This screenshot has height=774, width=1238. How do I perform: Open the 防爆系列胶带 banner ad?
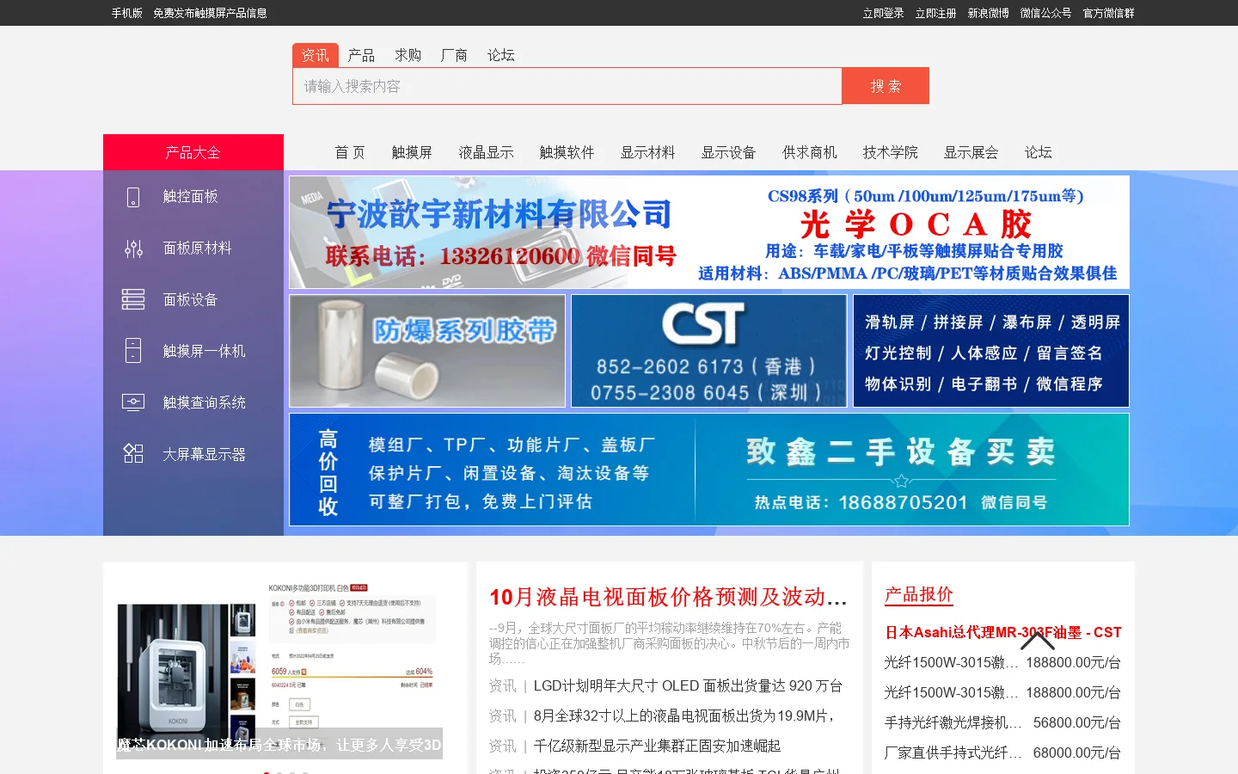[427, 351]
